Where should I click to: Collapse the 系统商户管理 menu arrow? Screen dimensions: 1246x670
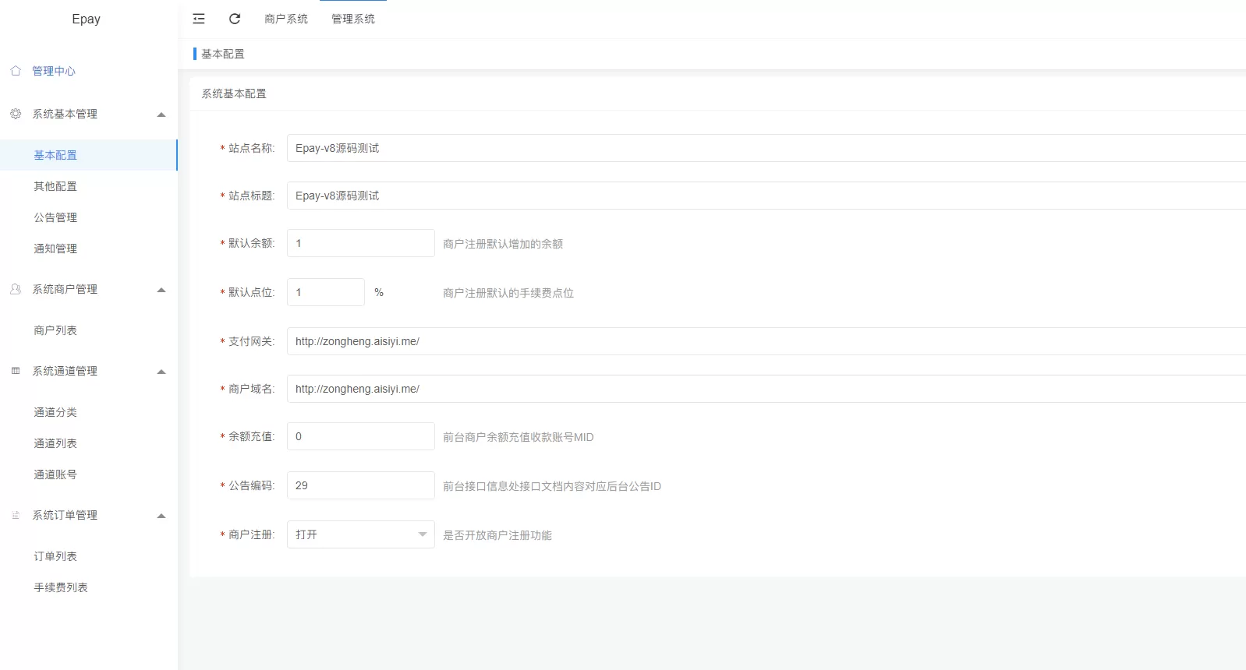pos(161,290)
